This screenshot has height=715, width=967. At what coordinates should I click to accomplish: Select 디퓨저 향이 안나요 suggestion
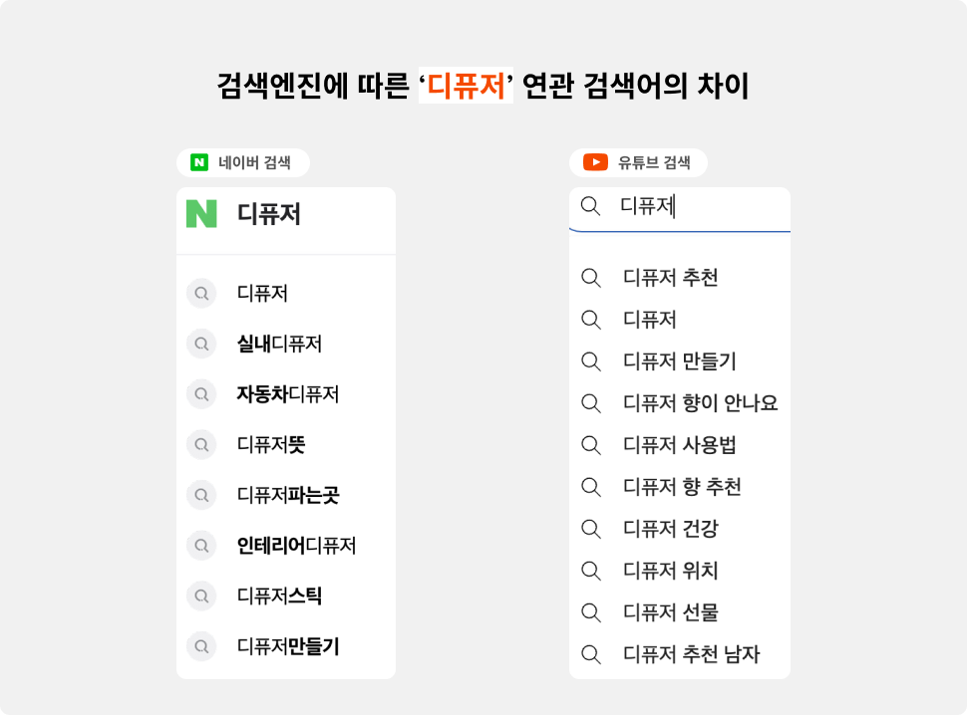click(701, 403)
